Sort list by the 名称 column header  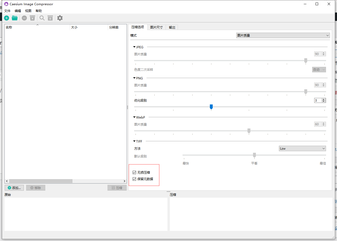[37, 27]
